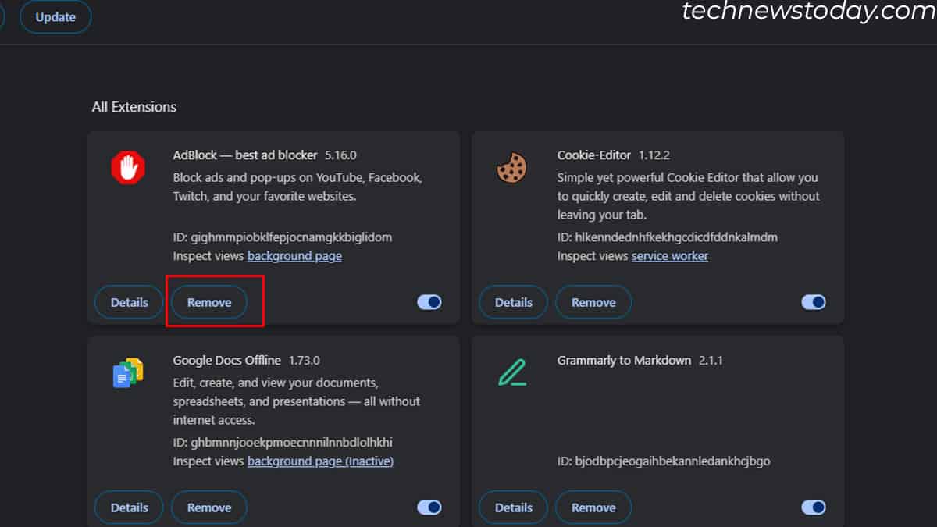Remove the Google Docs Offline extension
Screen dimensions: 937x527
tap(209, 507)
